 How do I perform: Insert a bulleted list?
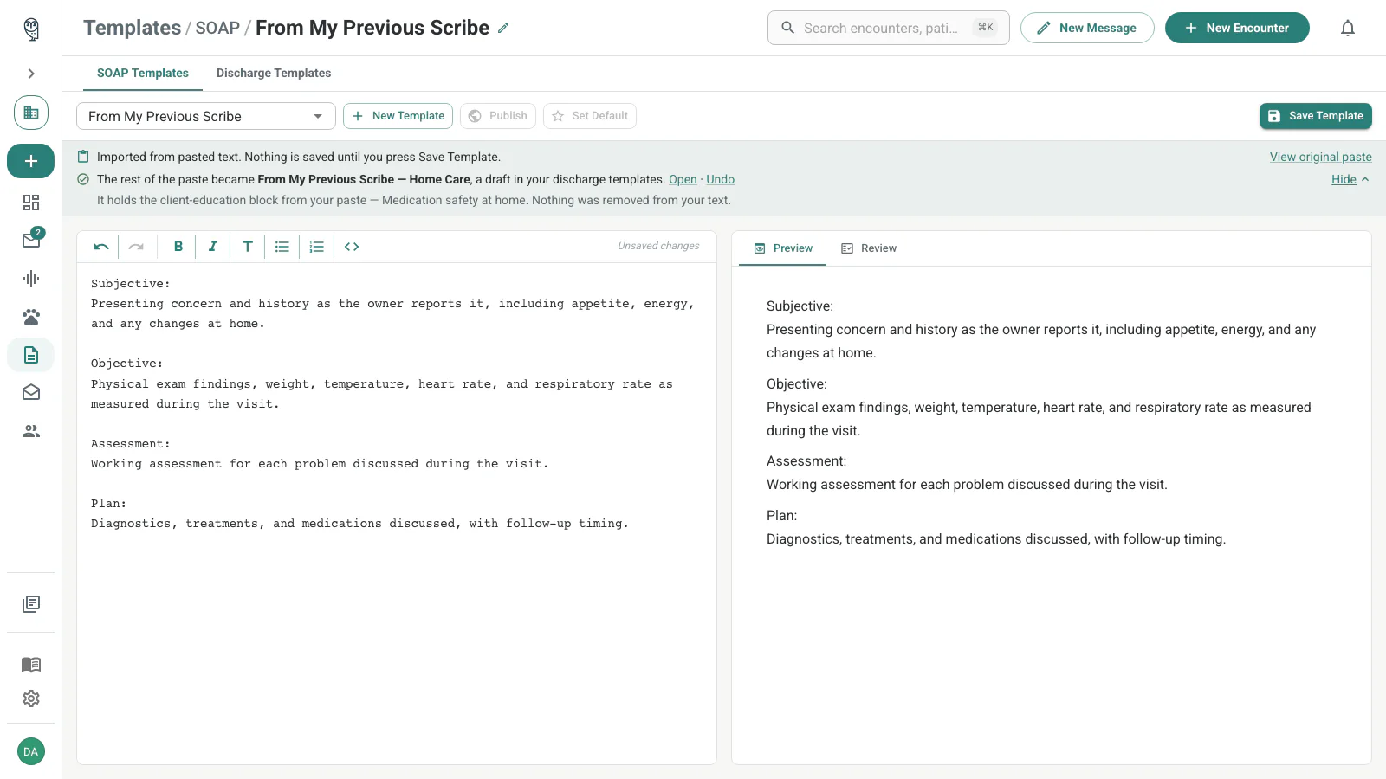pos(282,247)
